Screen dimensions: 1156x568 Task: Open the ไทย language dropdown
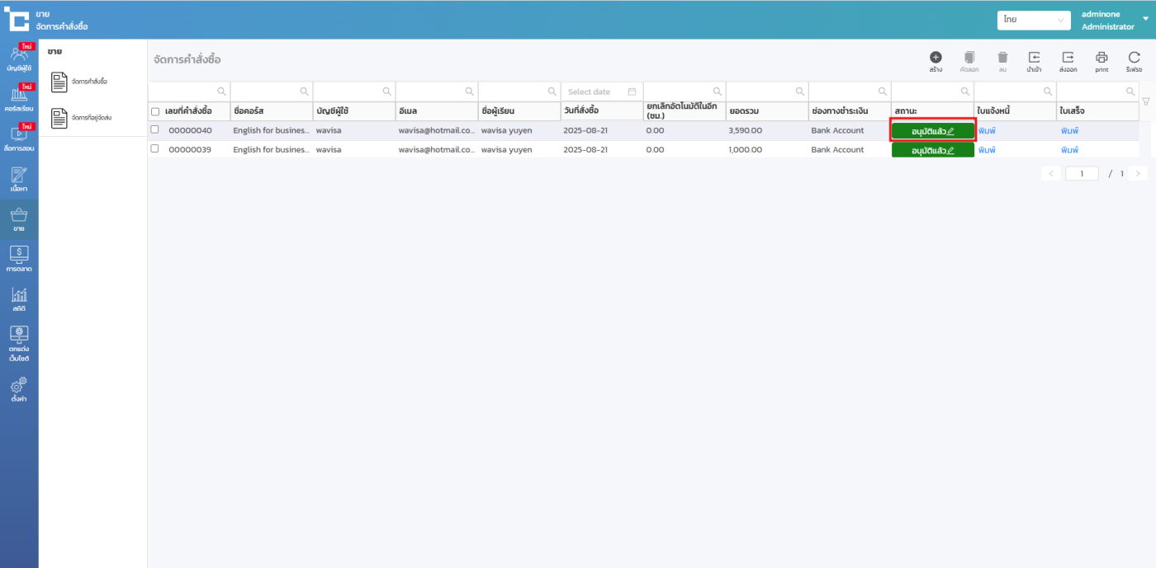(x=1034, y=20)
